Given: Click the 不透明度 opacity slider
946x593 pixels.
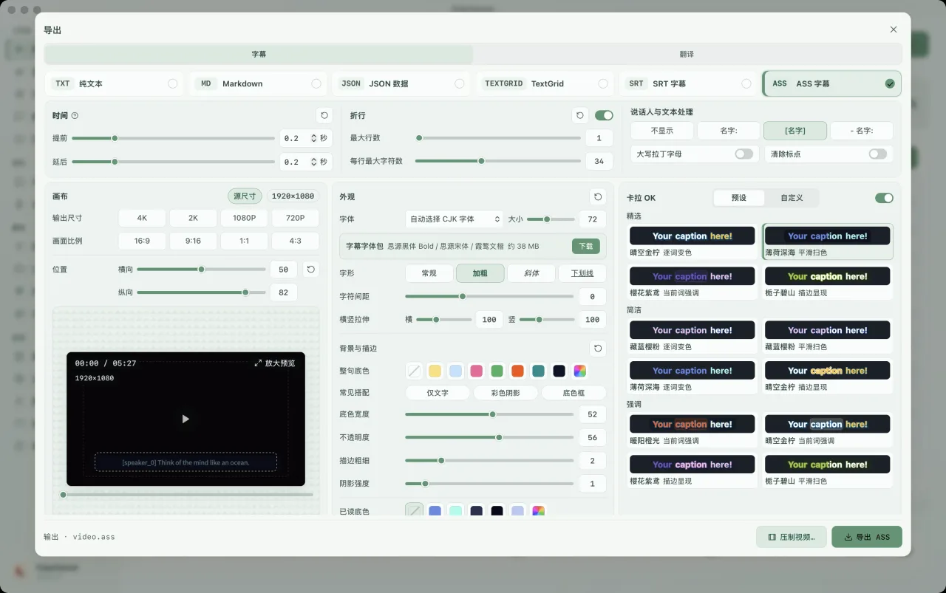Looking at the screenshot, I should 489,437.
